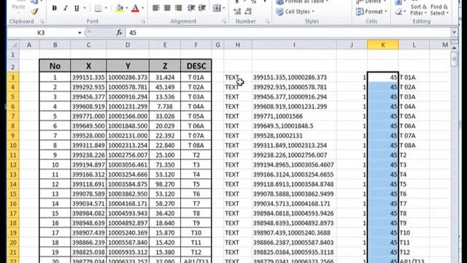The width and height of the screenshot is (467, 263).
Task: Decrease decimal places
Action: coord(248,12)
